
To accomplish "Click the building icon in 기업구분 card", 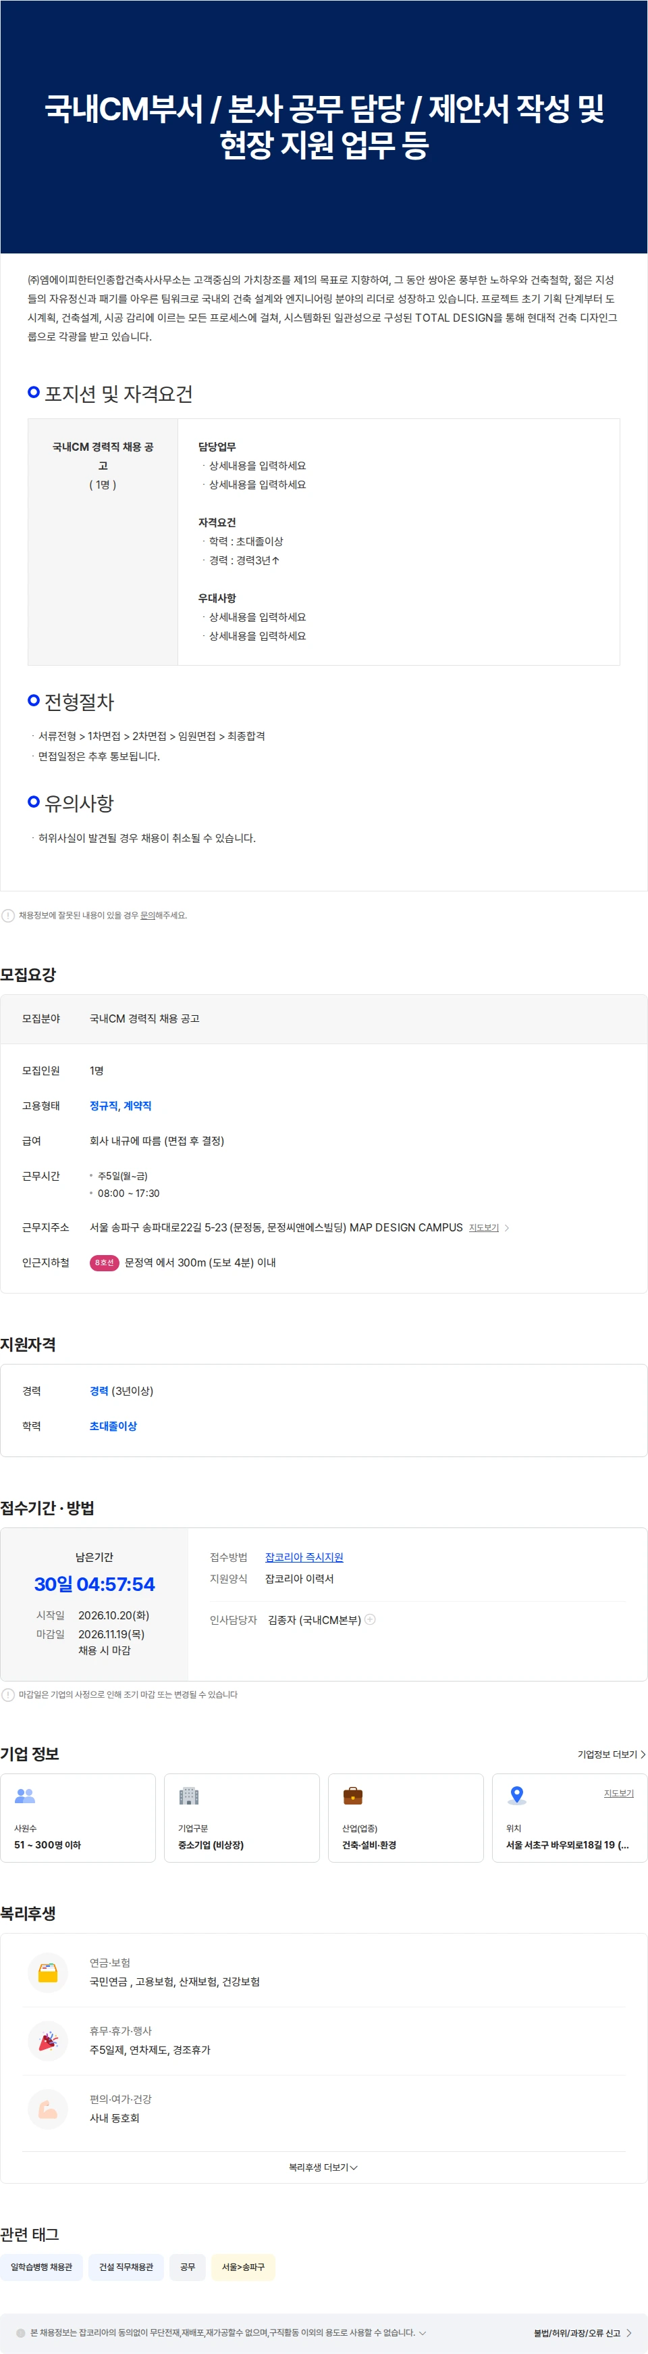I will [189, 1795].
